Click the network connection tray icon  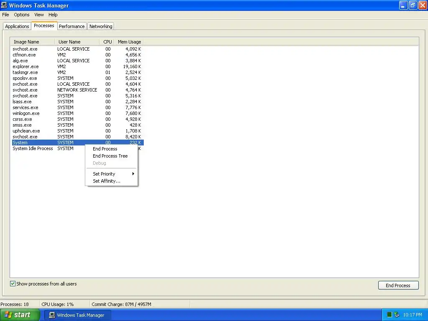tap(397, 315)
